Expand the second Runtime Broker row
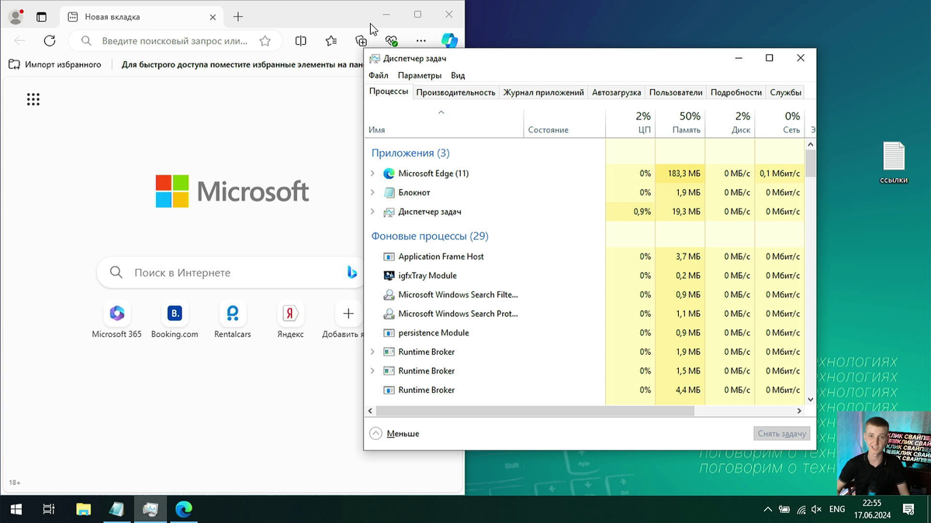931x523 pixels. tap(372, 371)
